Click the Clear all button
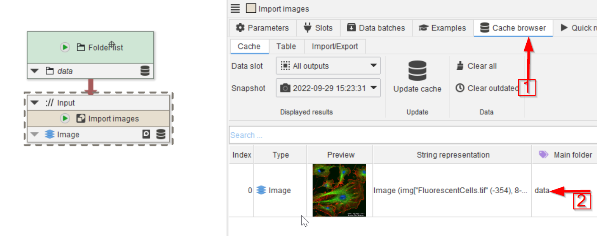 coord(477,66)
